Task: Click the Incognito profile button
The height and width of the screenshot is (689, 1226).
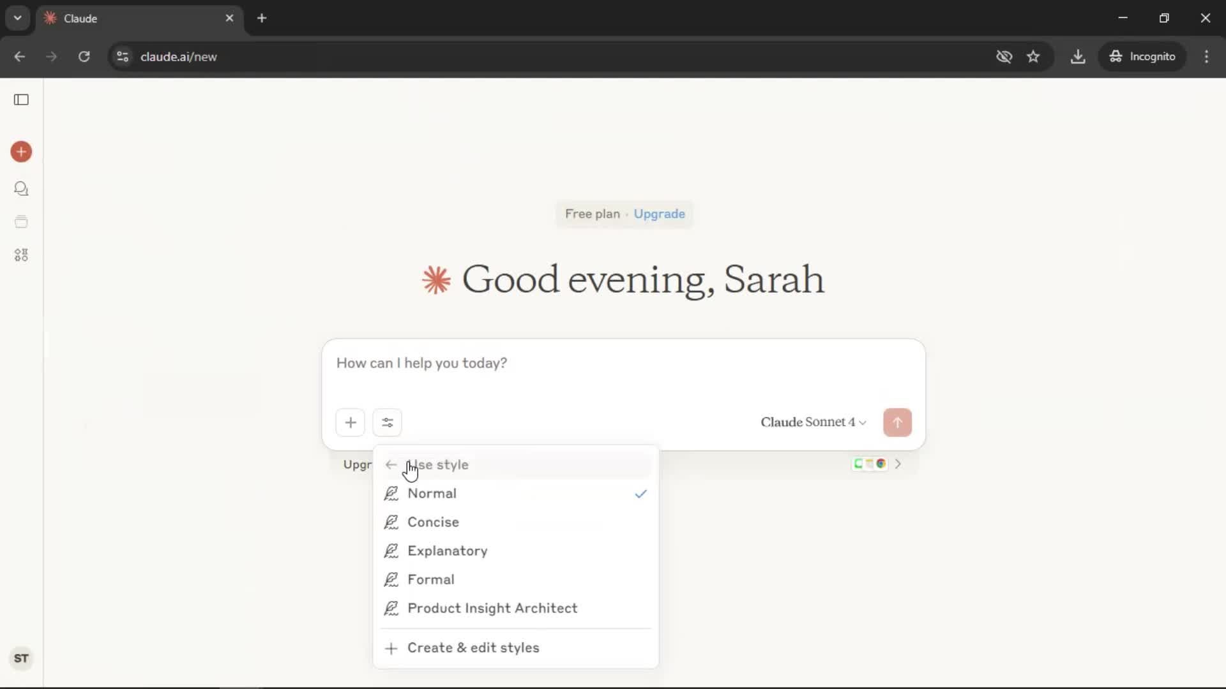Action: [x=1142, y=57]
